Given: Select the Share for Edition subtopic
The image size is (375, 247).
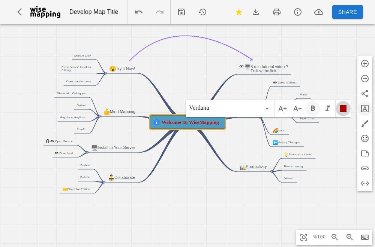Looking at the screenshot, I should pyautogui.click(x=79, y=189).
